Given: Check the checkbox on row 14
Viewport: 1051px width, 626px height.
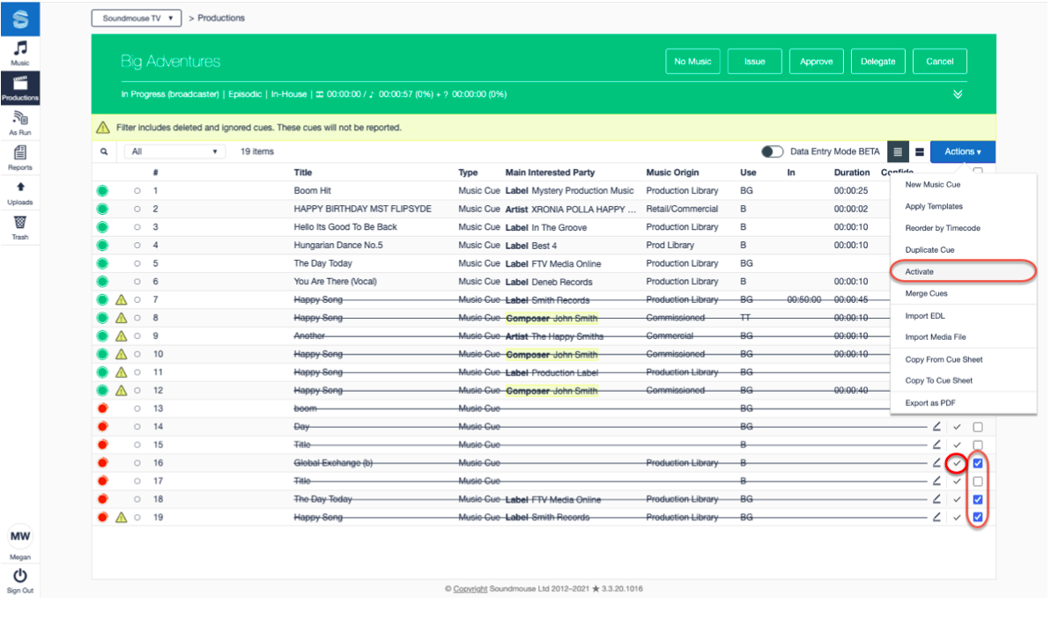Looking at the screenshot, I should (x=978, y=427).
